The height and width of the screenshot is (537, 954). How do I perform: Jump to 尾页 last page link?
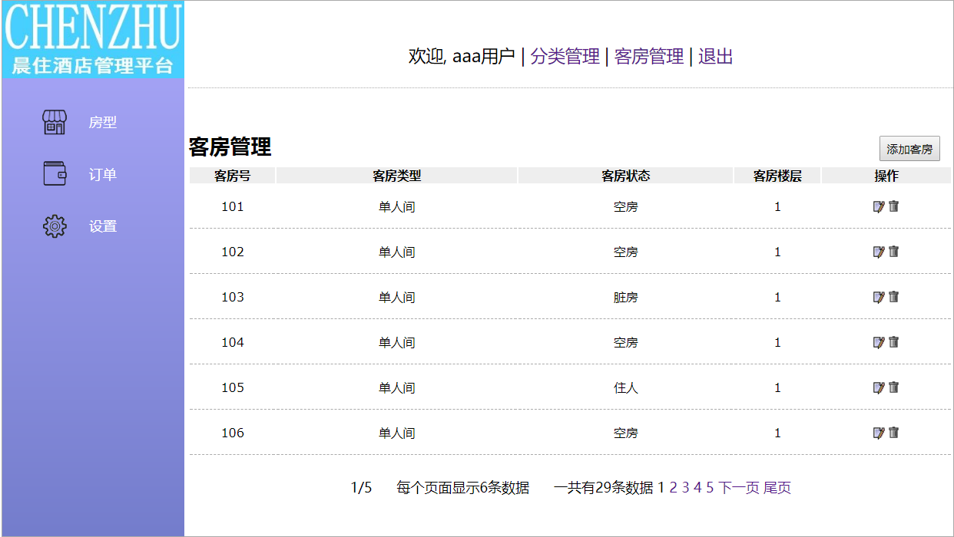tap(777, 487)
